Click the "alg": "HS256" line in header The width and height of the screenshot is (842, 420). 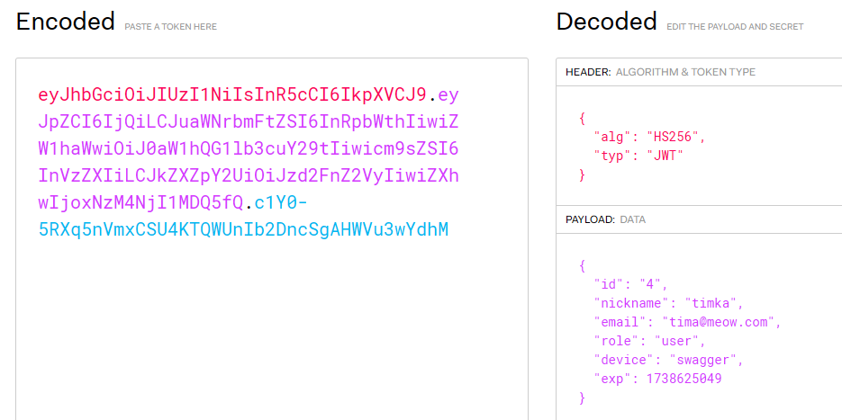pyautogui.click(x=649, y=137)
